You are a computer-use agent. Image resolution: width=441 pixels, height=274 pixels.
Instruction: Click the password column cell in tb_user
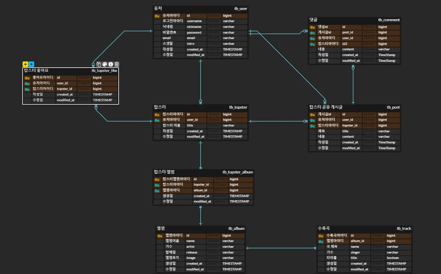tap(196, 32)
